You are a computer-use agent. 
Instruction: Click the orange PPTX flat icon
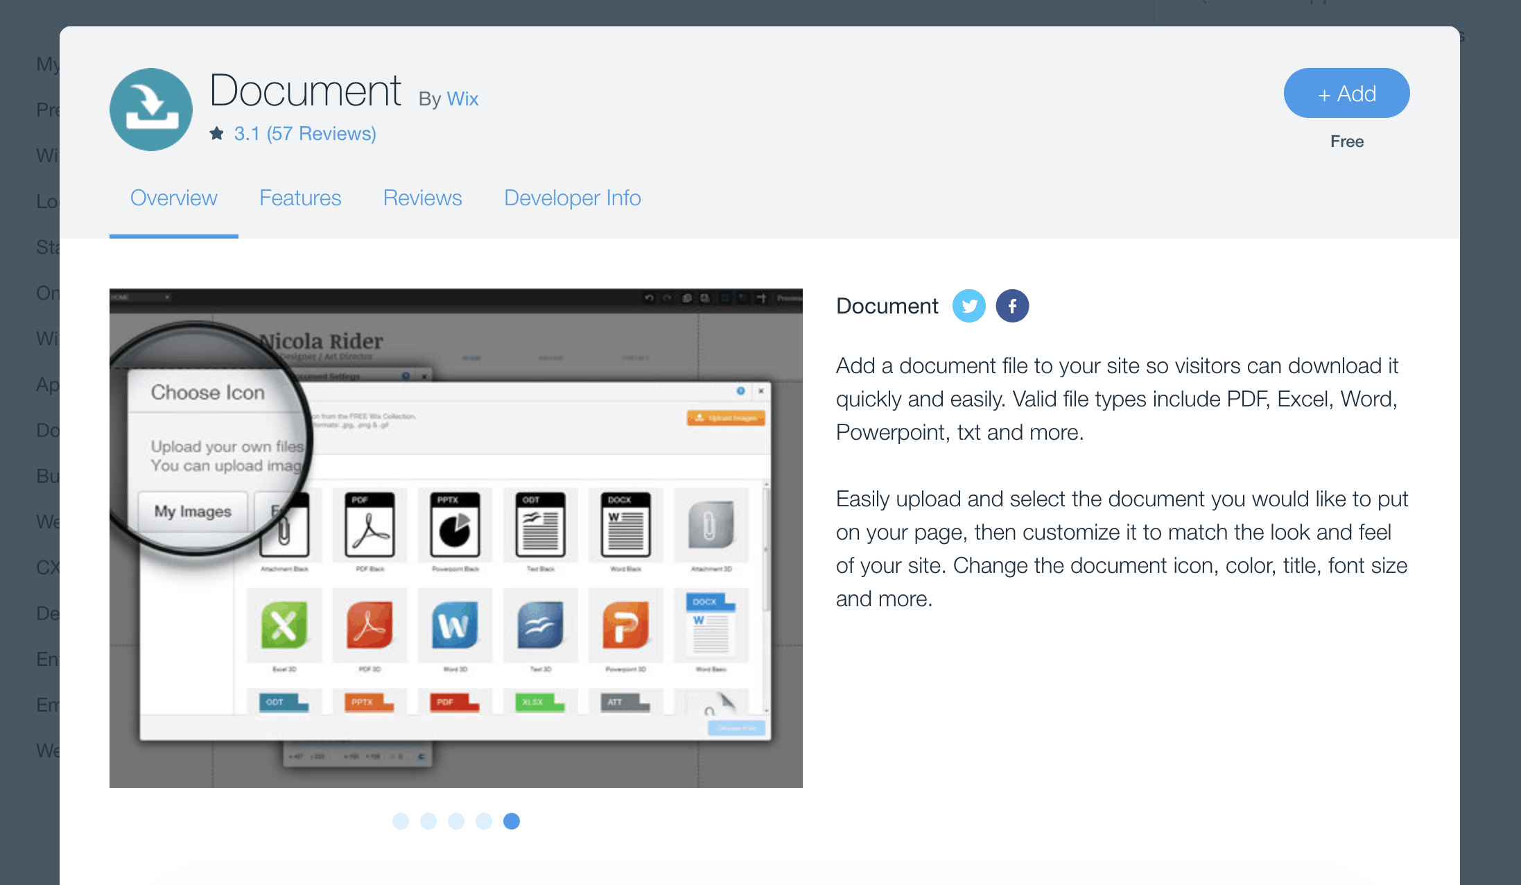[x=370, y=702]
